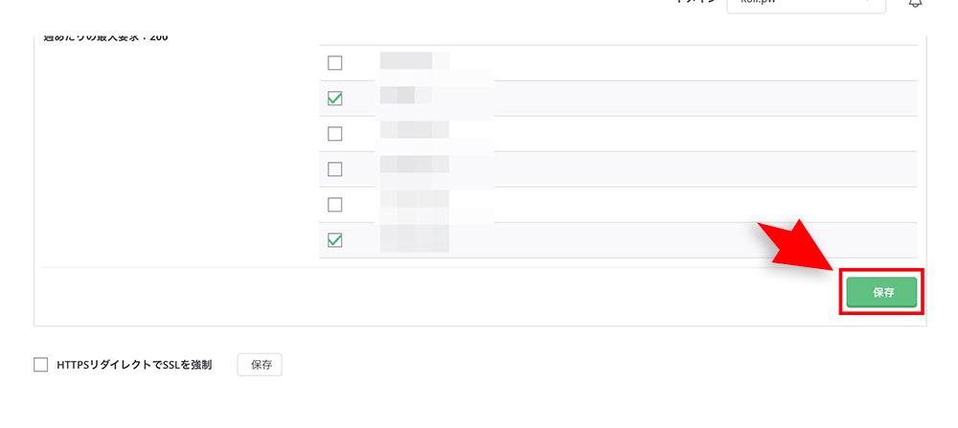Screen dimensions: 958x428
Task: Select the blurred label in the fourth row
Action: click(x=414, y=165)
